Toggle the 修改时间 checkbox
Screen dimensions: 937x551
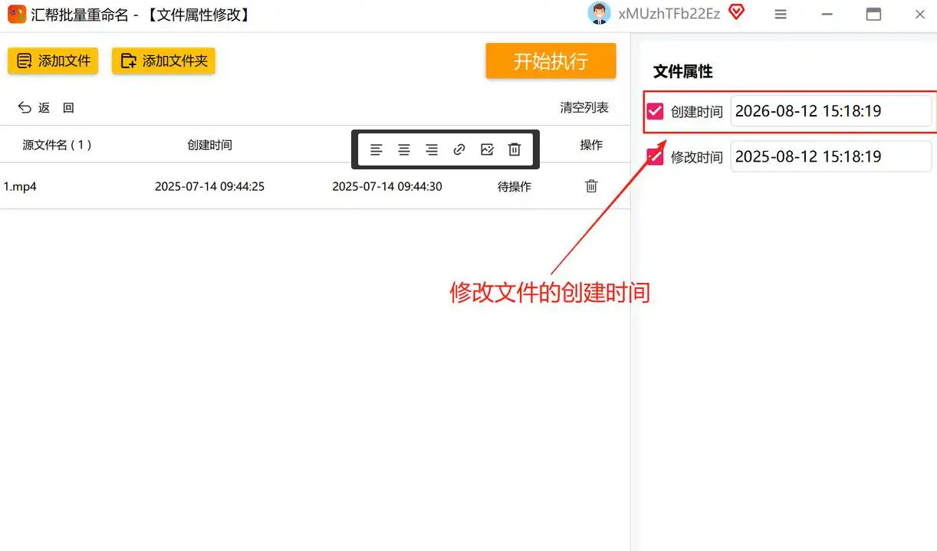click(x=655, y=156)
